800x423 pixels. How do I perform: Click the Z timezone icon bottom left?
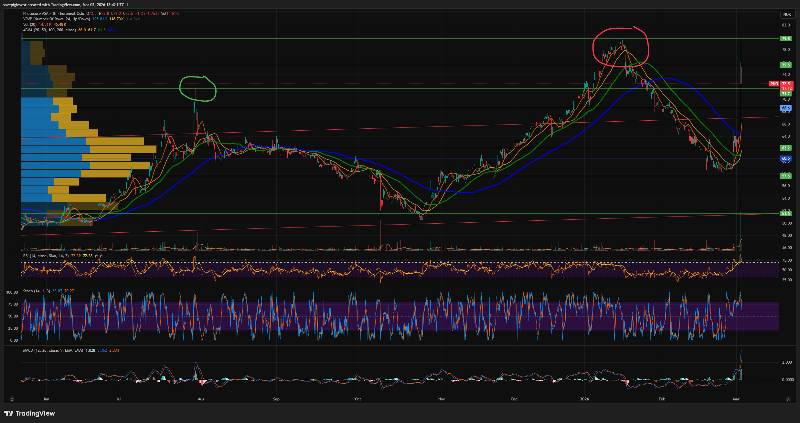pos(12,399)
